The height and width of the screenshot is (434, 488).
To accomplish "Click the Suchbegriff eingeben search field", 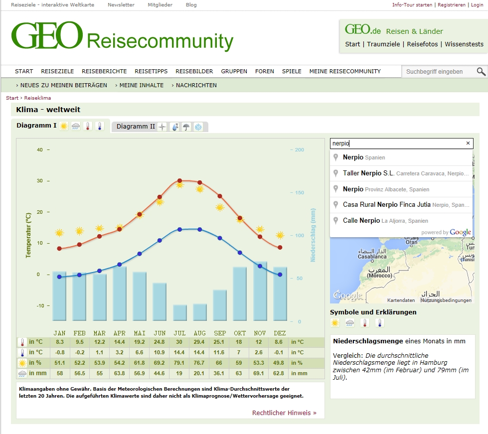I will 438,72.
